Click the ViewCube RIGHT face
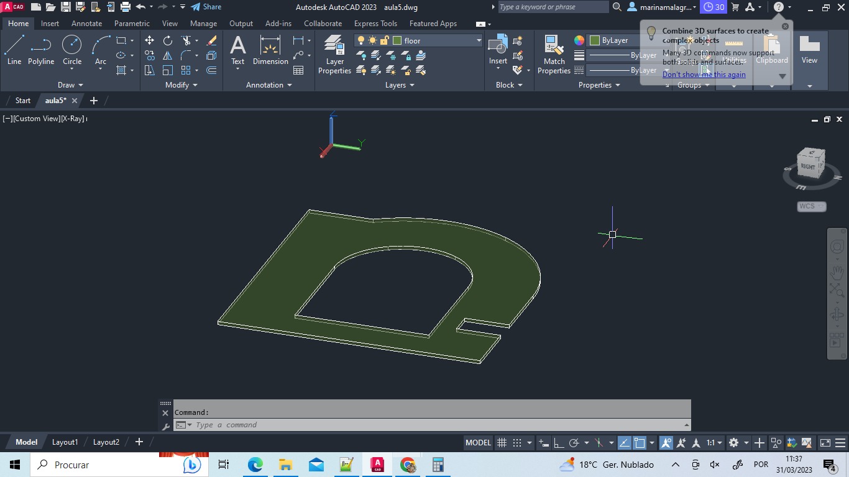 point(807,166)
